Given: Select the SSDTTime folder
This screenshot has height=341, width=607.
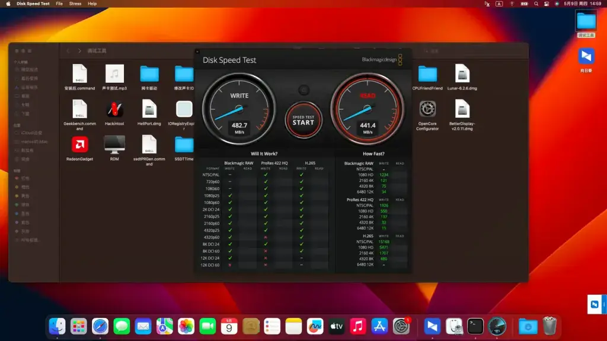Looking at the screenshot, I should coord(184,148).
